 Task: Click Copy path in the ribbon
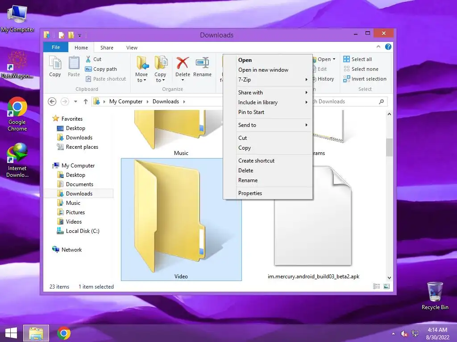(101, 69)
